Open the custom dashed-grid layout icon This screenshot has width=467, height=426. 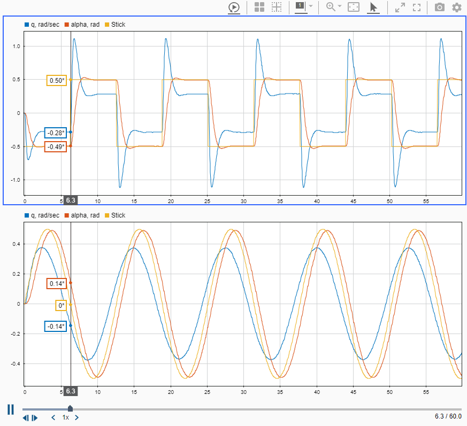pyautogui.click(x=277, y=7)
